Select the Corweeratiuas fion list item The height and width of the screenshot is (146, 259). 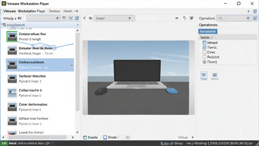[40, 36]
